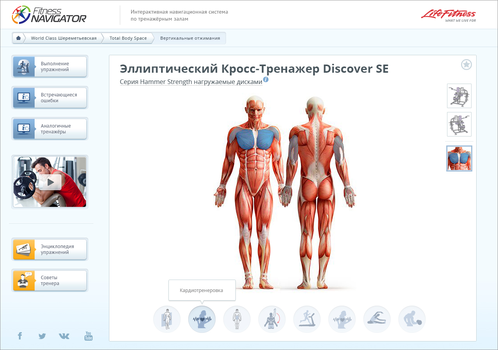The width and height of the screenshot is (498, 350).
Task: Open Аналогичные тренажёры section
Action: click(50, 129)
